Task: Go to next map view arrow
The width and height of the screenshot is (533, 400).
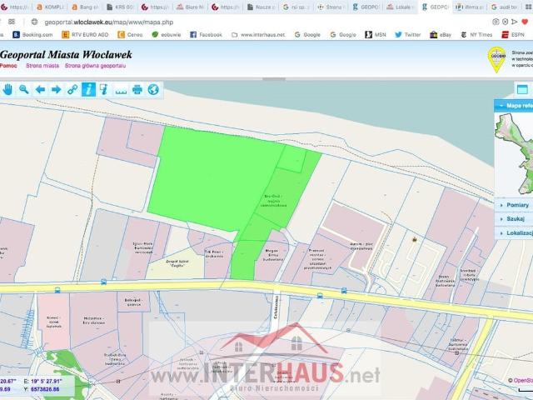Action: (56, 89)
